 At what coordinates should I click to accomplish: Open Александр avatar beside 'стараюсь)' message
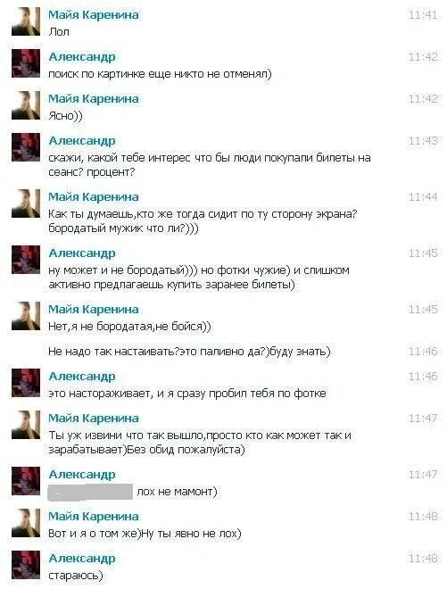26,565
